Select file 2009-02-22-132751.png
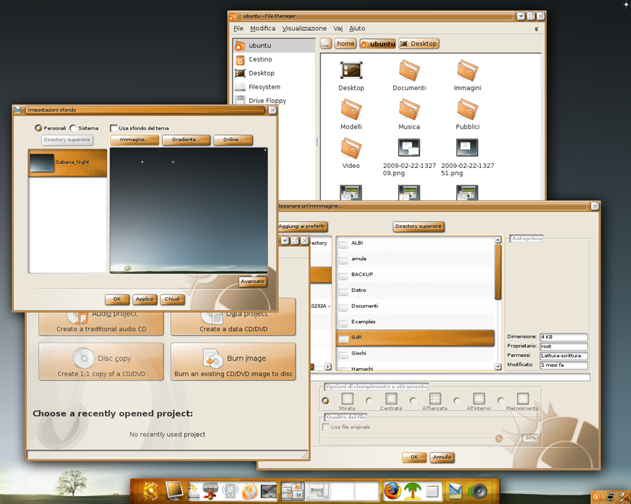Screen dimensions: 631x504 coord(467,157)
